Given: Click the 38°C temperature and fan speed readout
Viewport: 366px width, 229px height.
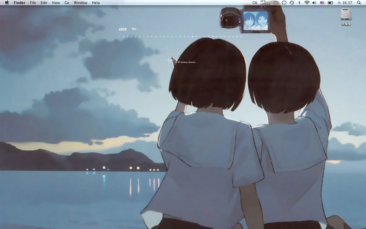Looking at the screenshot, I should [x=265, y=3].
